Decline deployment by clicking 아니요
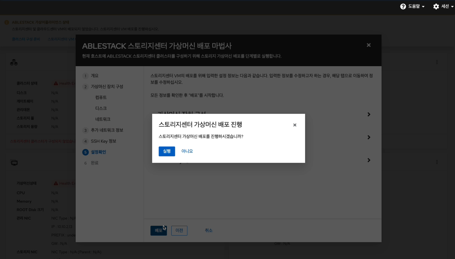The width and height of the screenshot is (455, 259). [x=187, y=151]
